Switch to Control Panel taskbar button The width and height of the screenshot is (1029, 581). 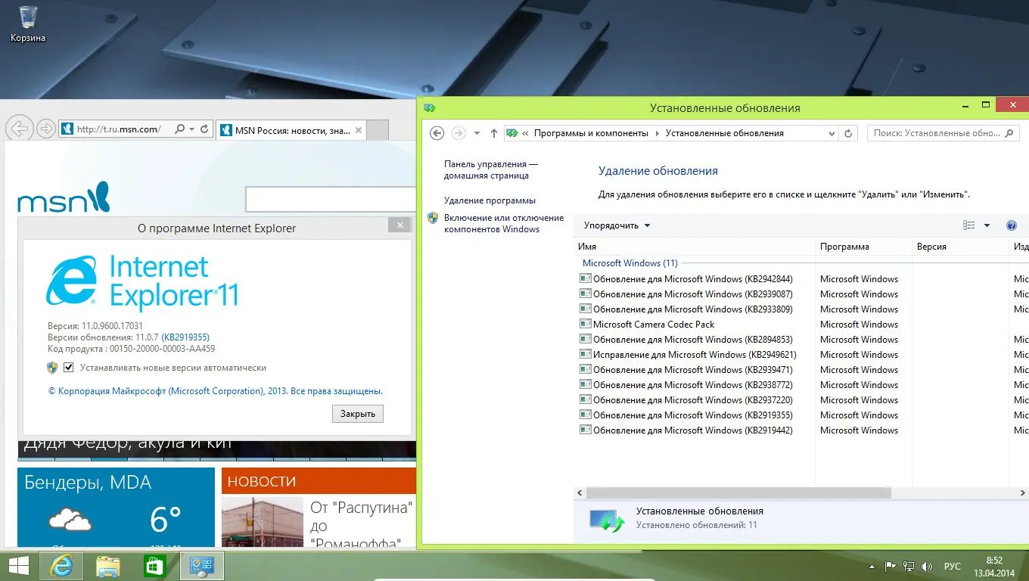pos(202,566)
